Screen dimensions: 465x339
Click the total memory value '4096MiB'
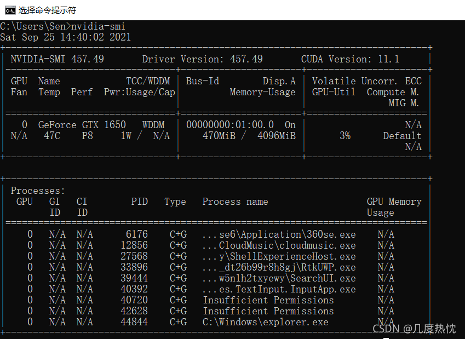[x=277, y=135]
